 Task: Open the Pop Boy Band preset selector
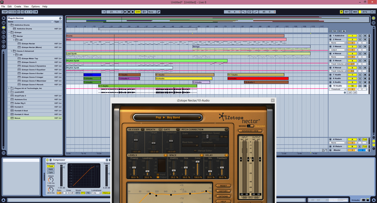point(168,117)
